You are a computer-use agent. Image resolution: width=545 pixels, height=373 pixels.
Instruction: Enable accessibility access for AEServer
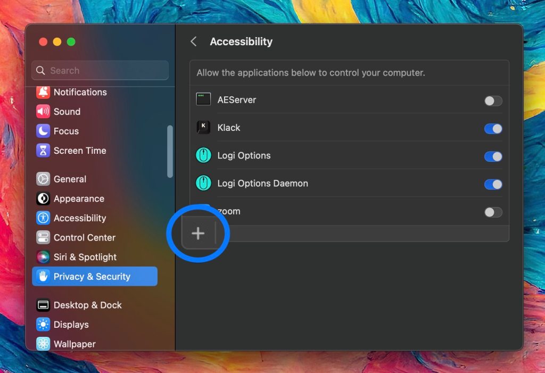pyautogui.click(x=492, y=101)
